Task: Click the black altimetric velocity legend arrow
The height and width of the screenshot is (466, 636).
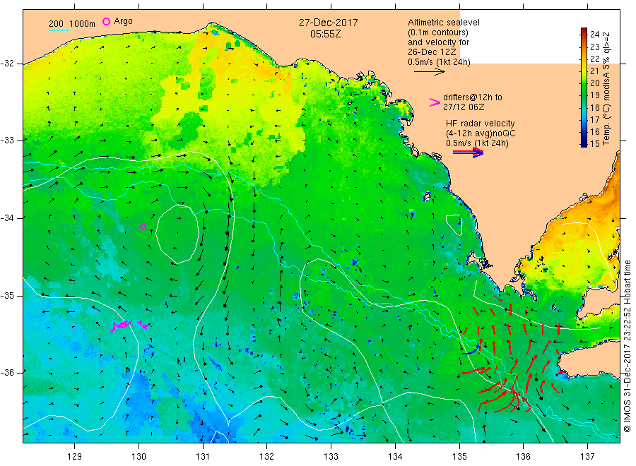Action: click(x=430, y=72)
